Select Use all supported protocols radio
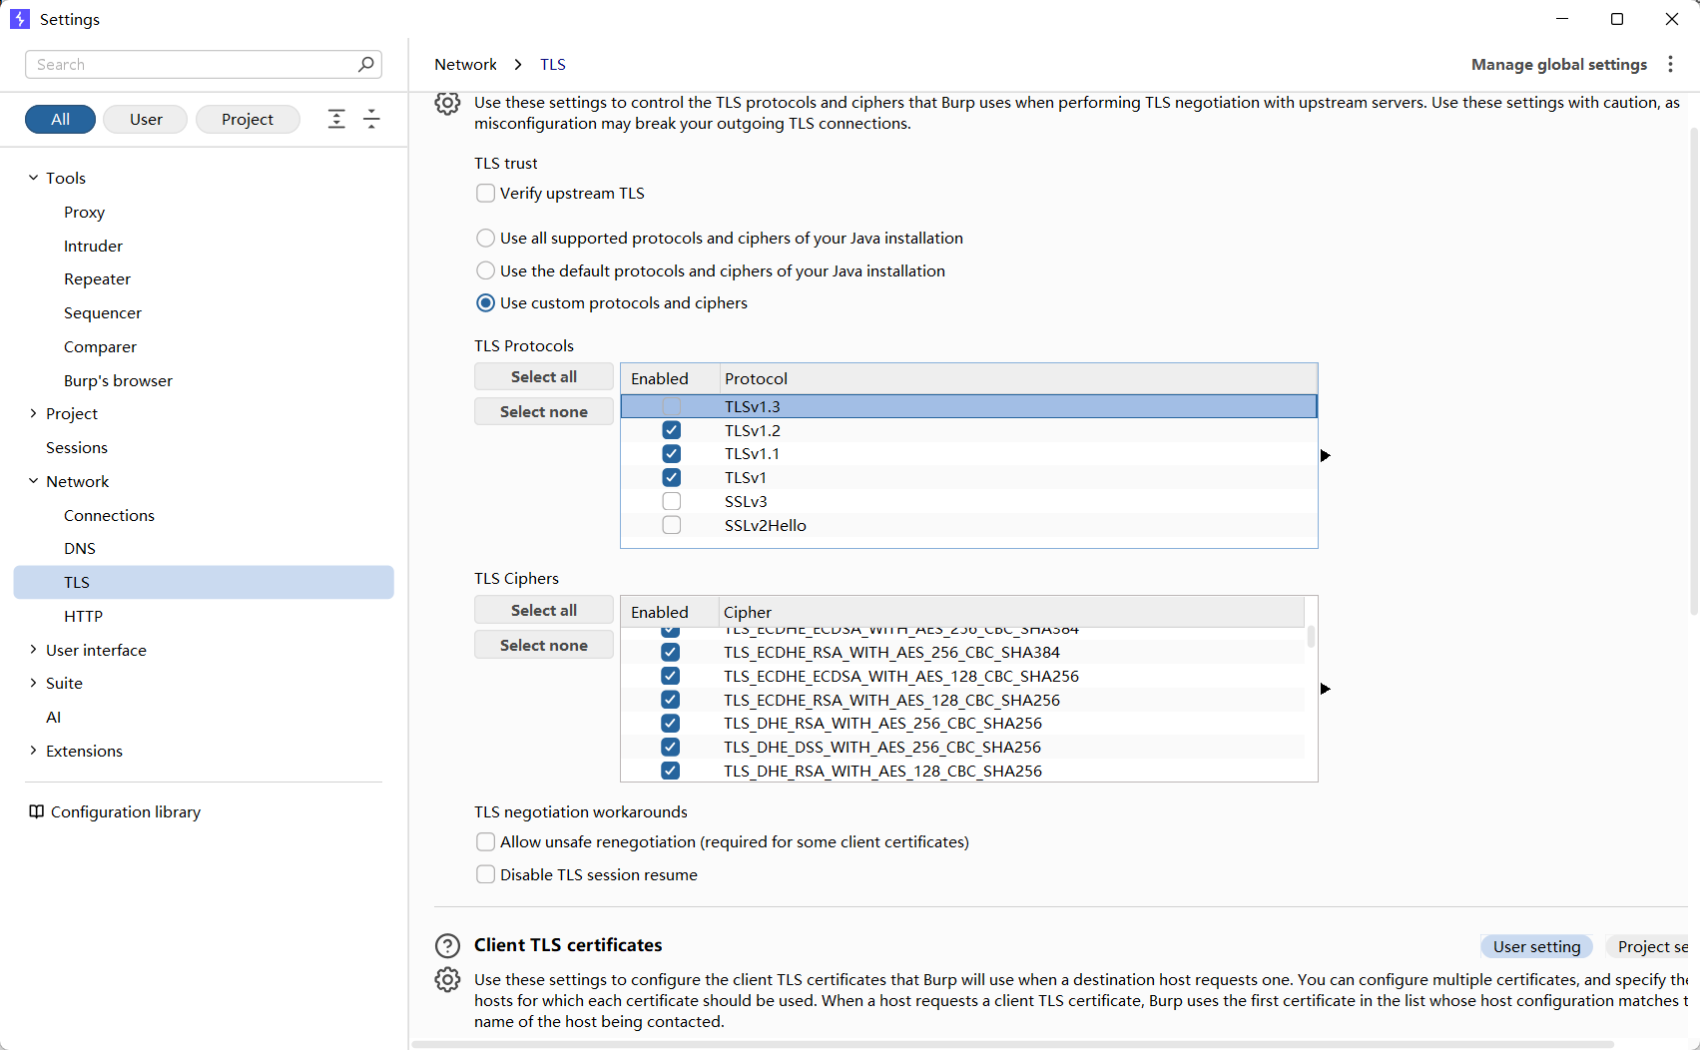Screen dimensions: 1700x1050 (x=485, y=238)
